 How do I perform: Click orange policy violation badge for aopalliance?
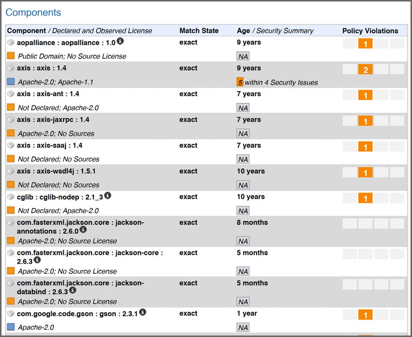(x=365, y=44)
